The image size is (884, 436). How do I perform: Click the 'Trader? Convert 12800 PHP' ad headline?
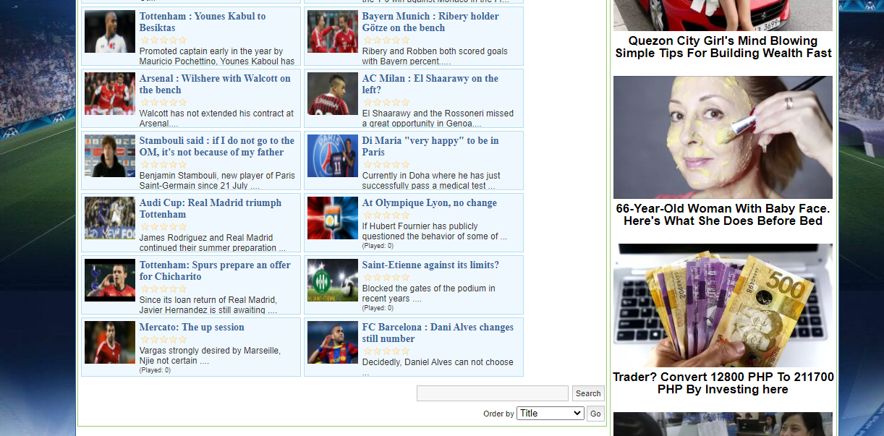[723, 383]
